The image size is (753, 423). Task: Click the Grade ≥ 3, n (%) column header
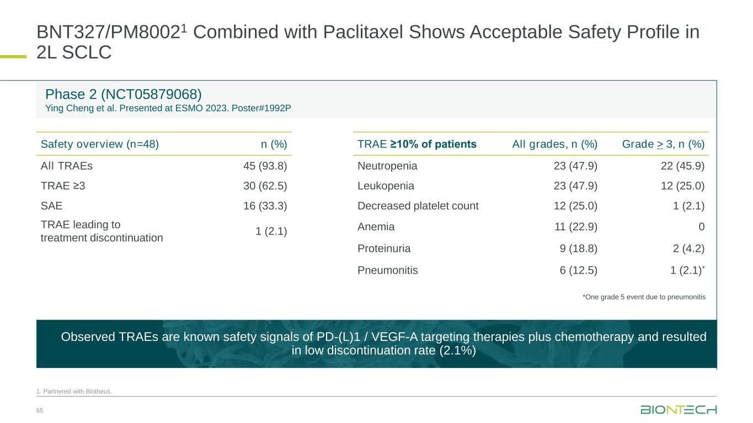(663, 144)
